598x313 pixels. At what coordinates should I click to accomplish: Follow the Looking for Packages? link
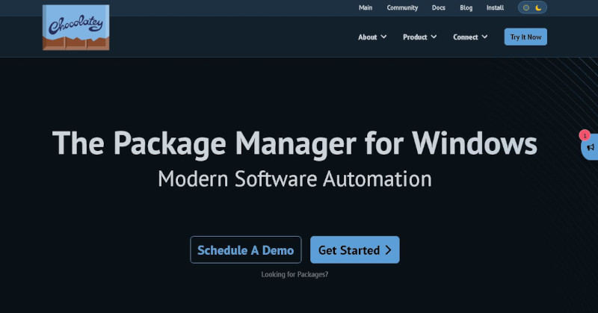(295, 274)
